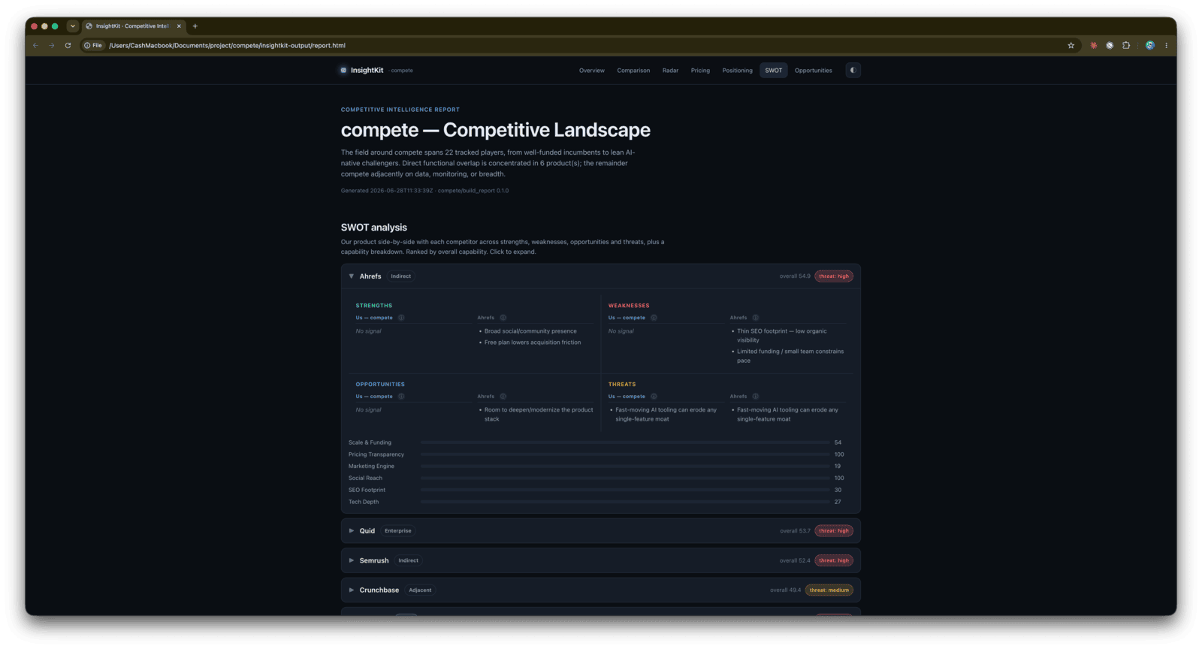Select the active SWOT nav item
1202x649 pixels.
tap(774, 71)
